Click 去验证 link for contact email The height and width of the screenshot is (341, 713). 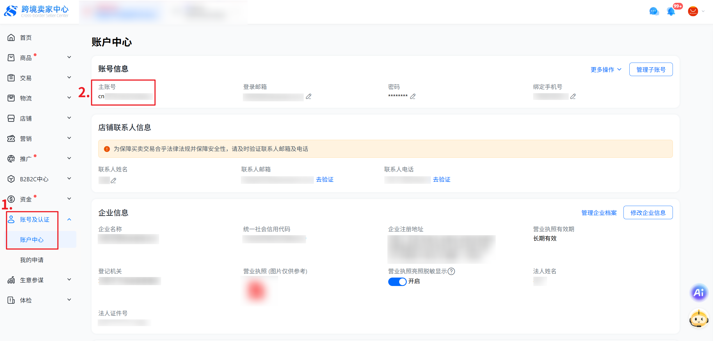(x=325, y=180)
